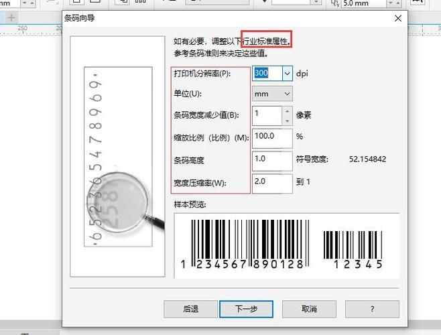This screenshot has height=335, width=441.
Task: Close the 条码向导 dialog
Action: (398, 19)
